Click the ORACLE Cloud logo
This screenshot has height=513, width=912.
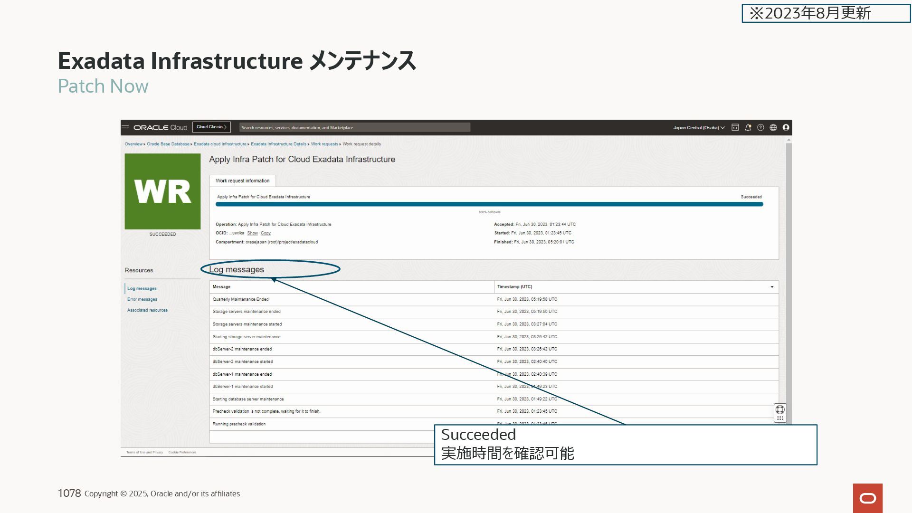(x=160, y=127)
